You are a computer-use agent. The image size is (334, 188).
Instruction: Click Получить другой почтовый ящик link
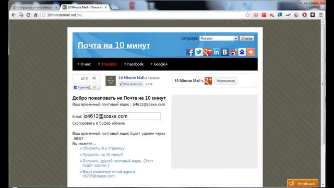click(118, 163)
